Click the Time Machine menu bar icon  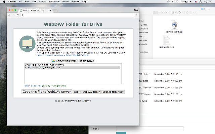[x=168, y=2]
